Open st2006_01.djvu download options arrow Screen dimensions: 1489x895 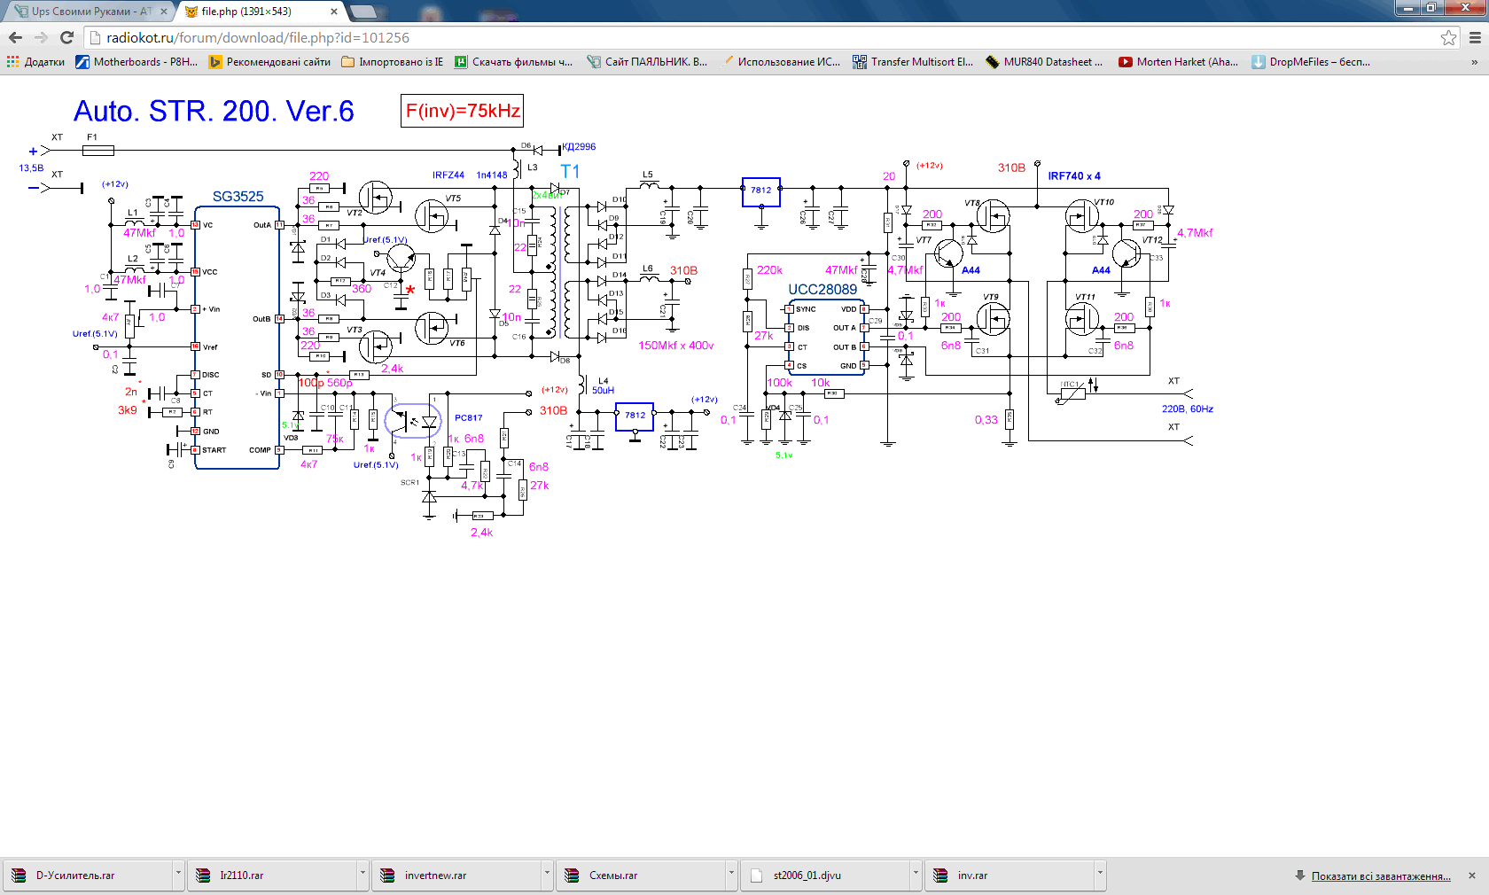click(x=916, y=873)
